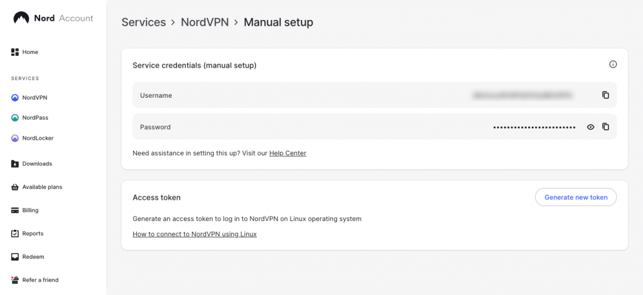Open How to connect using Linux link
This screenshot has width=643, height=295.
(195, 234)
